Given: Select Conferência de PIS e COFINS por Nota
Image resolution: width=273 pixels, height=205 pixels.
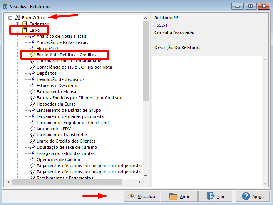Looking at the screenshot, I should tap(74, 67).
